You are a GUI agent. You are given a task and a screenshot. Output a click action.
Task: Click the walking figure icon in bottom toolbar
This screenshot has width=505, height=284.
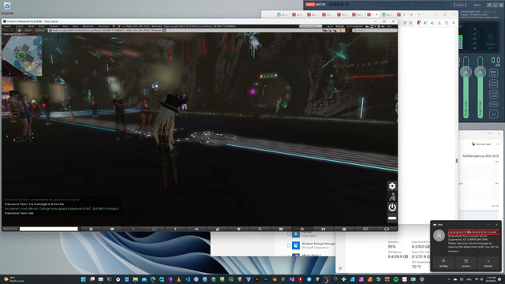tap(175, 229)
